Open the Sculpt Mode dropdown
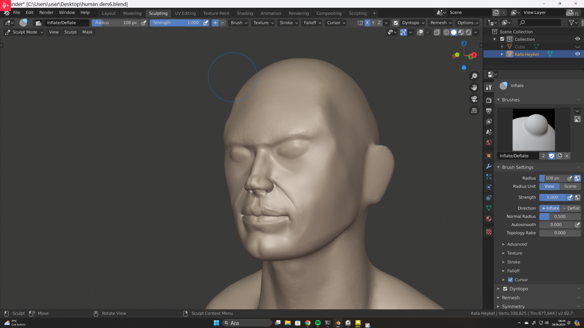The width and height of the screenshot is (584, 328). pyautogui.click(x=24, y=32)
